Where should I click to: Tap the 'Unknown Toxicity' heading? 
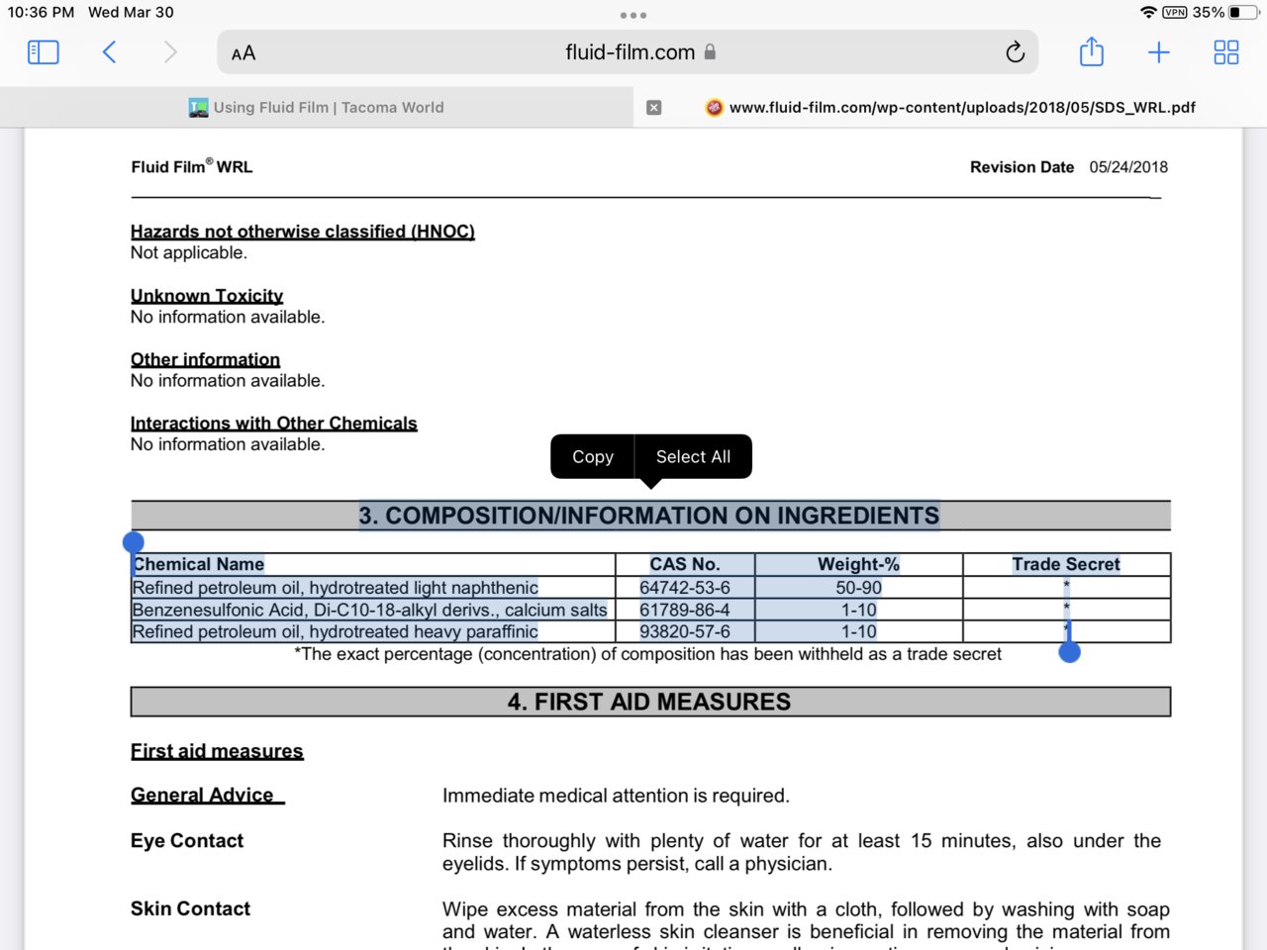(x=207, y=296)
